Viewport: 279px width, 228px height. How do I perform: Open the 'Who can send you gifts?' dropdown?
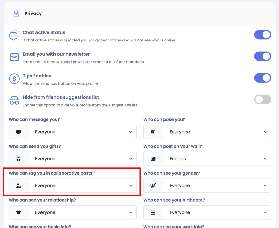click(82, 159)
